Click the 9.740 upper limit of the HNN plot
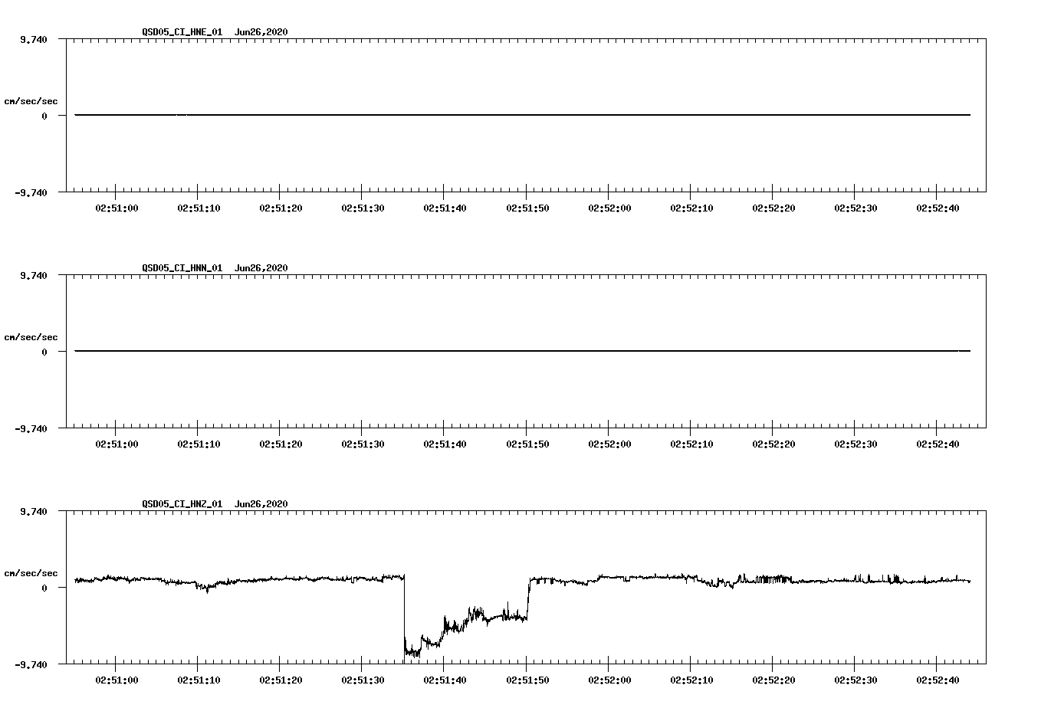The height and width of the screenshot is (708, 1041). point(34,275)
